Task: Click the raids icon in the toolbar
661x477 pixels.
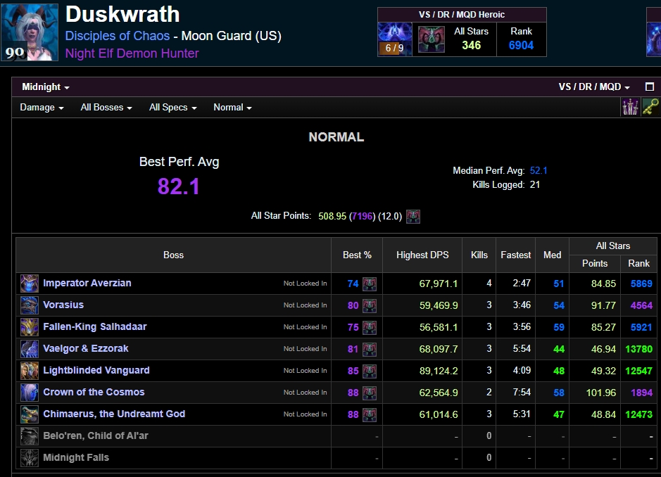Action: (x=630, y=107)
